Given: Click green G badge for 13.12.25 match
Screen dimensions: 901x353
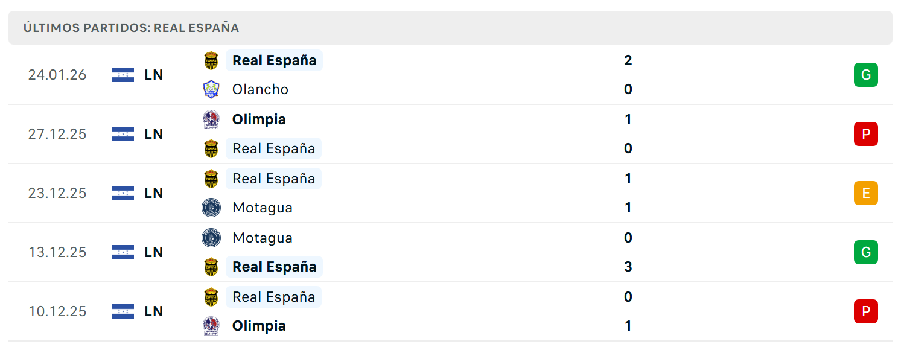Looking at the screenshot, I should tap(865, 252).
